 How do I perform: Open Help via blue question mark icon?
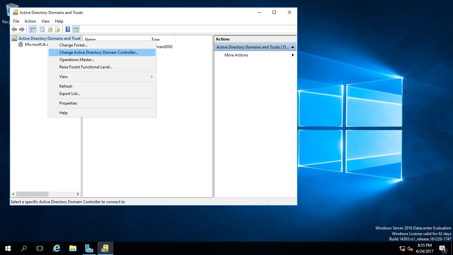click(x=68, y=29)
